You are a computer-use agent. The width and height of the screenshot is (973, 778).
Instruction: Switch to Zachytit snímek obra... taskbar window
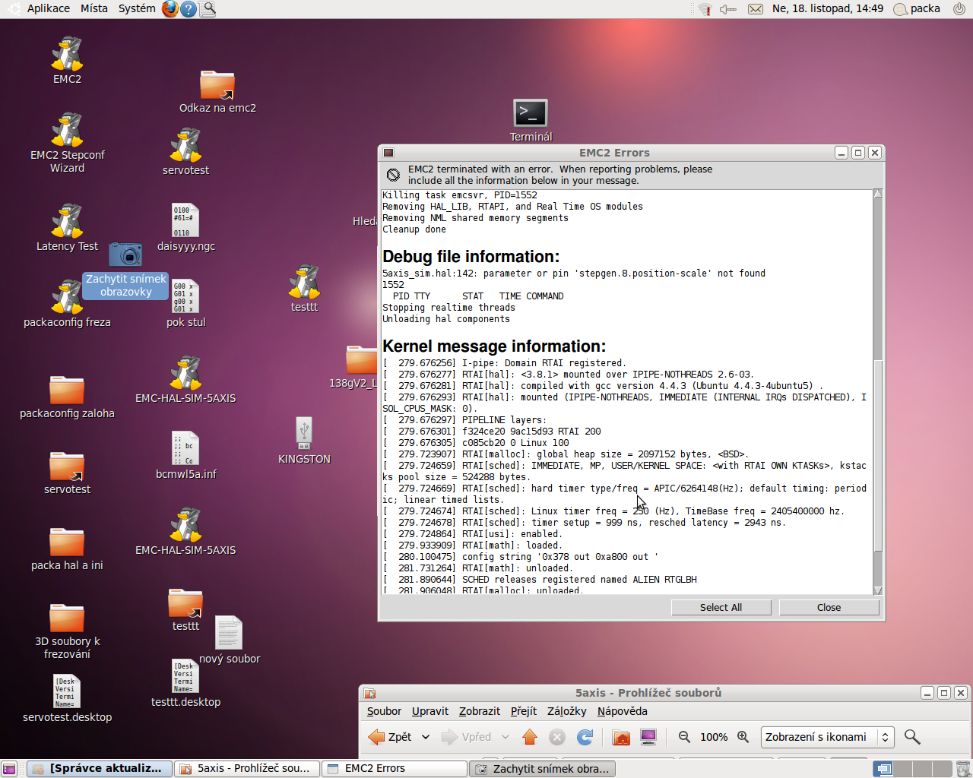pyautogui.click(x=543, y=769)
